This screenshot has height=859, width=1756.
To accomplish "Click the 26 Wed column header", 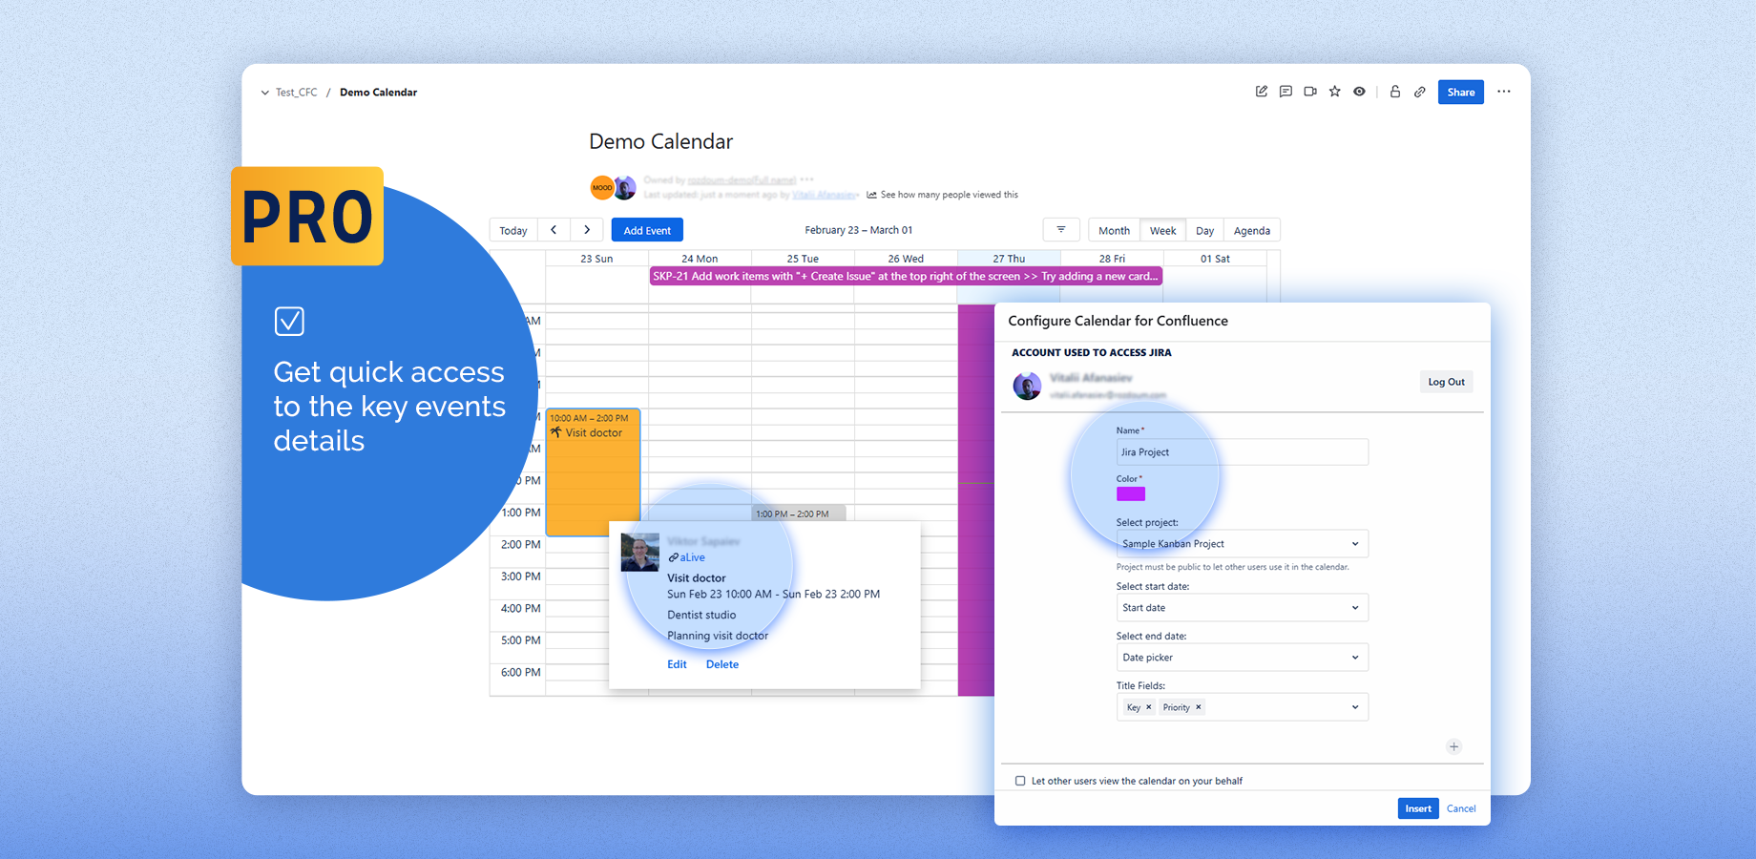I will pyautogui.click(x=906, y=259).
